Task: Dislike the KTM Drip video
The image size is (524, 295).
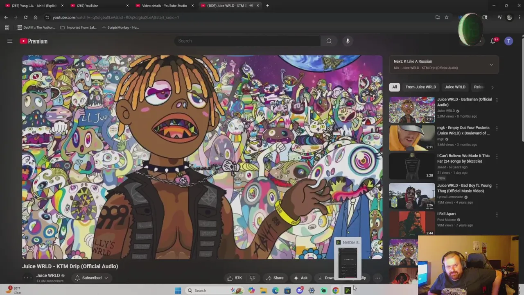Action: point(253,278)
